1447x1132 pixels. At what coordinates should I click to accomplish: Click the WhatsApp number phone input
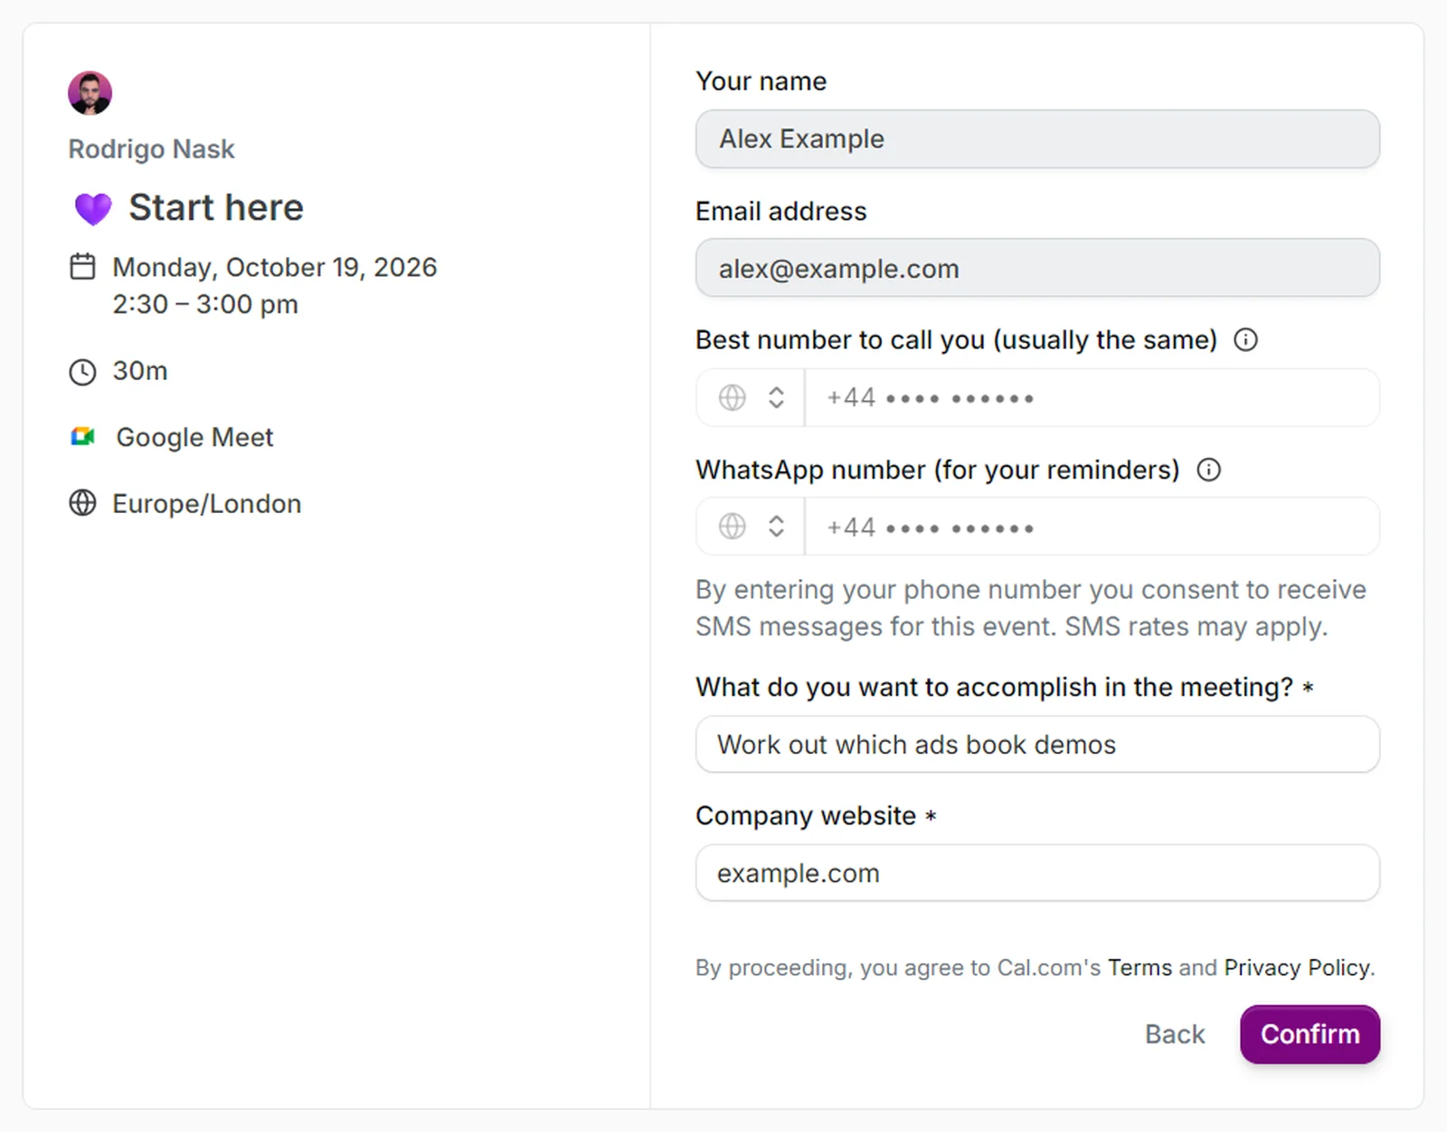click(1092, 527)
